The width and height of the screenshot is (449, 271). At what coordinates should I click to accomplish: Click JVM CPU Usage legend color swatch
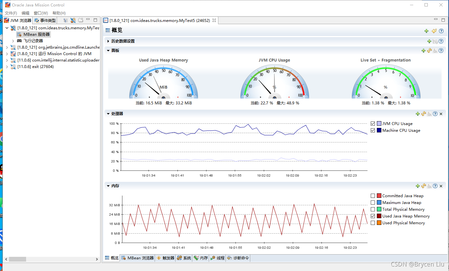pyautogui.click(x=379, y=124)
